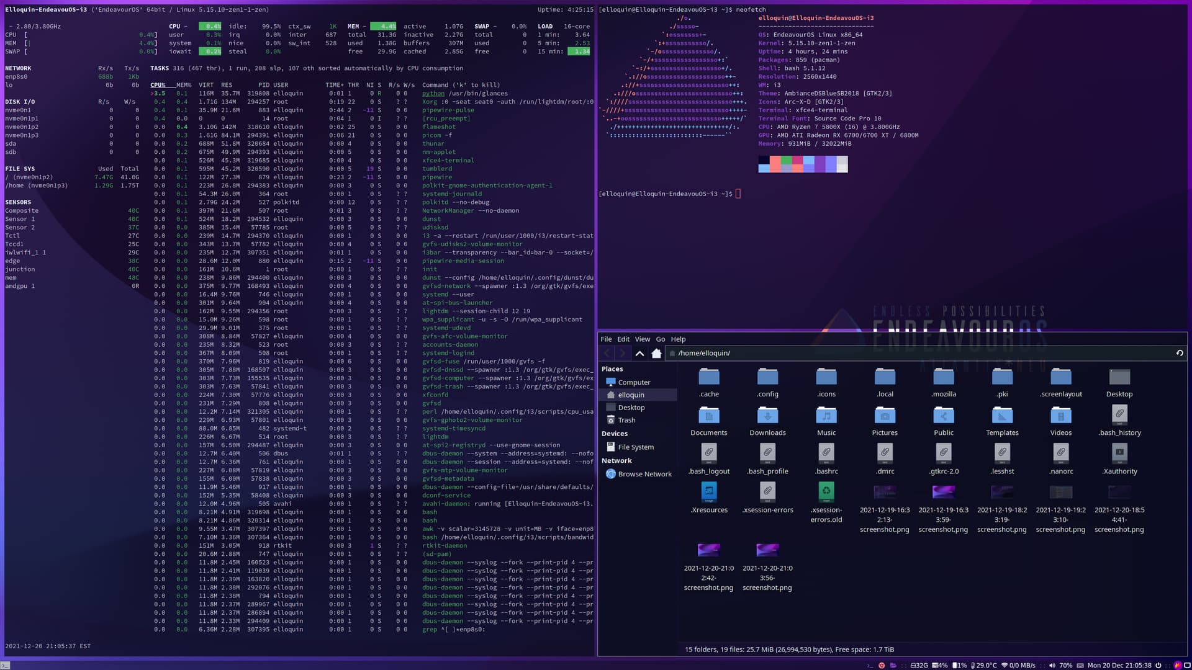Click the browser launcher icon in bottom bar

pyautogui.click(x=882, y=665)
